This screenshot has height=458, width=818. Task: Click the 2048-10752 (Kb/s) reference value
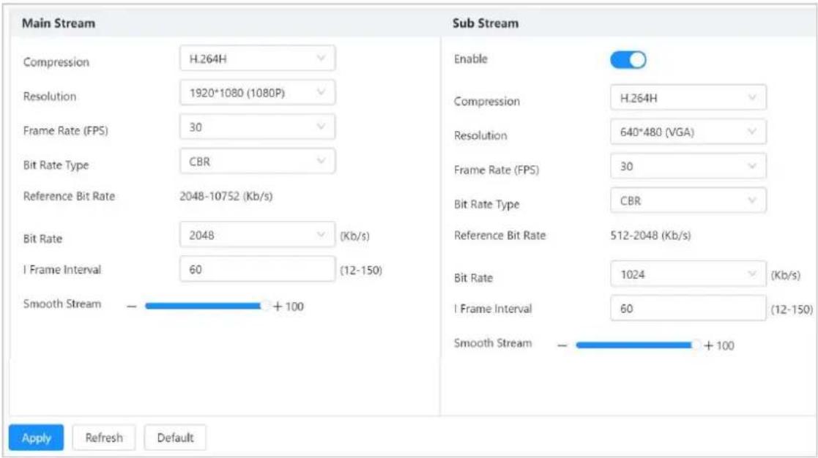(x=226, y=196)
